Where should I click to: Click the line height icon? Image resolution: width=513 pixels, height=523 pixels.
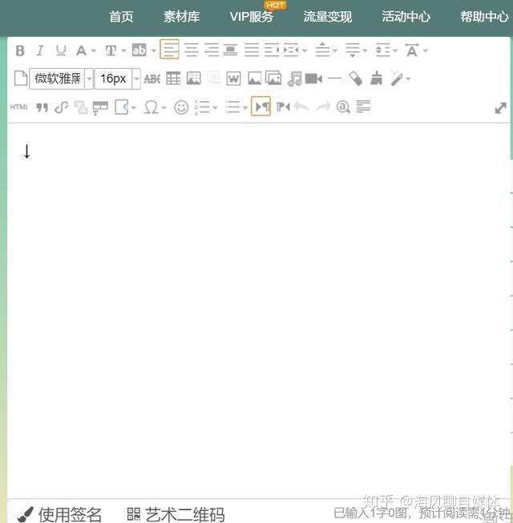[x=382, y=51]
